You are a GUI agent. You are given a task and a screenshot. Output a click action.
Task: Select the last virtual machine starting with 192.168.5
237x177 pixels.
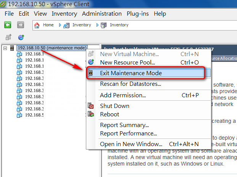(x=34, y=115)
